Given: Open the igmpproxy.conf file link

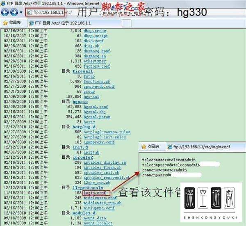Looking at the screenshot, I should pos(99,142).
